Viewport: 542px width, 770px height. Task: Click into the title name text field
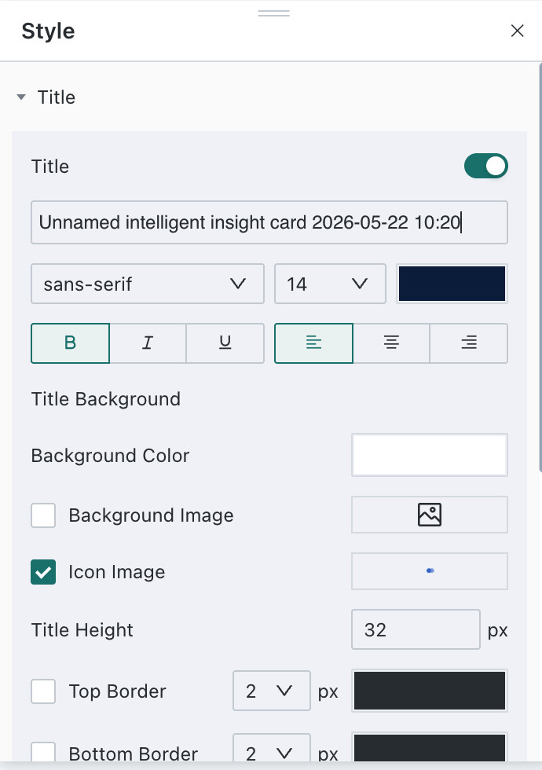coord(269,222)
